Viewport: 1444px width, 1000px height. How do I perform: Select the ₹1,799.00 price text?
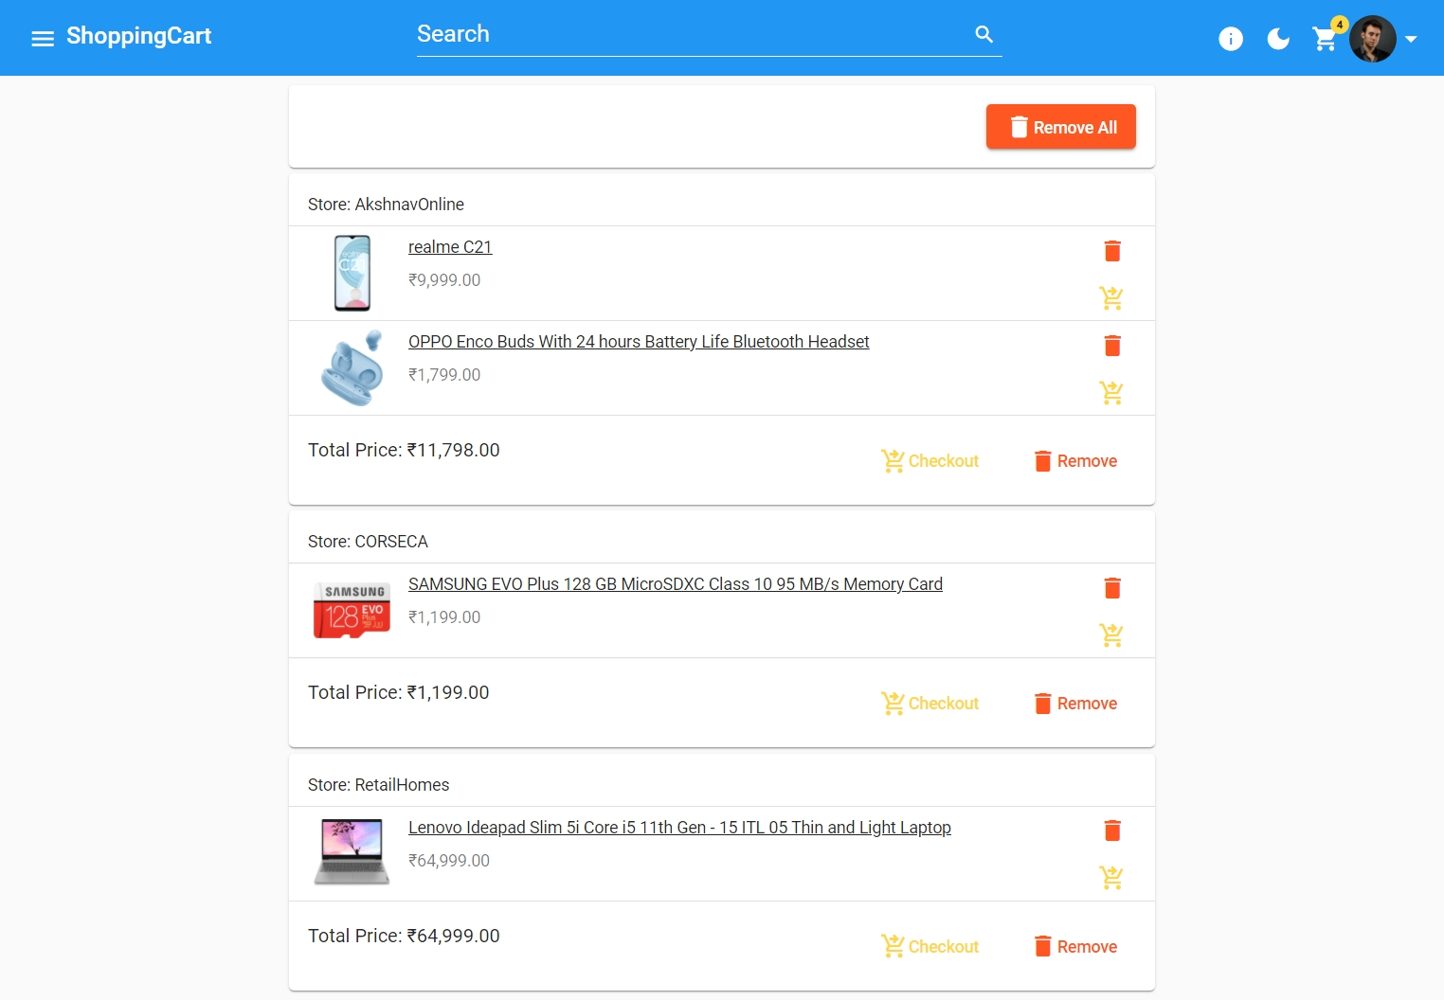[444, 375]
